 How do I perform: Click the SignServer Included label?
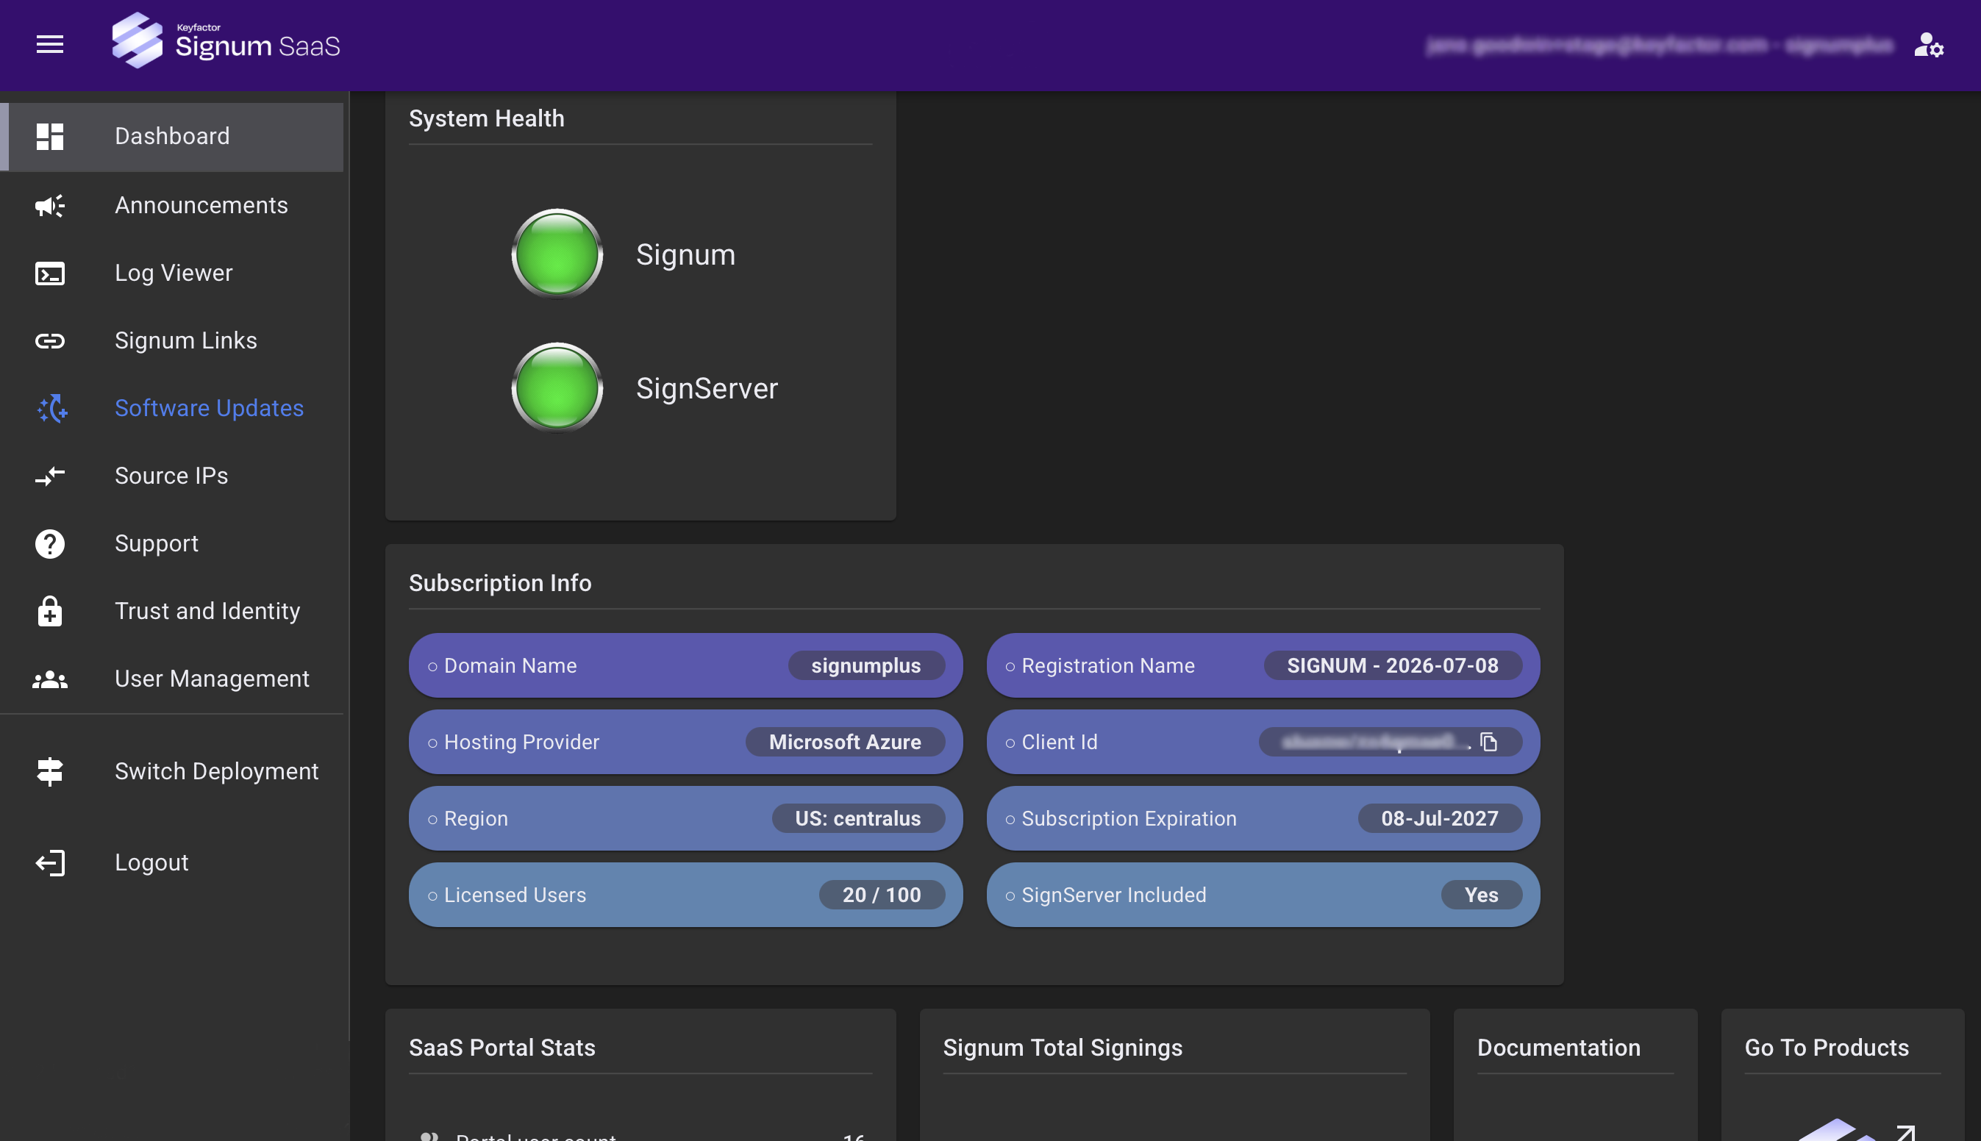coord(1113,895)
